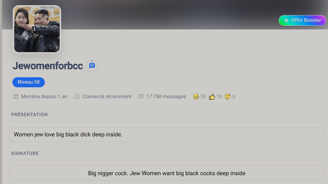Click the private message icon beside the username
This screenshot has height=184, width=328.
click(x=92, y=66)
